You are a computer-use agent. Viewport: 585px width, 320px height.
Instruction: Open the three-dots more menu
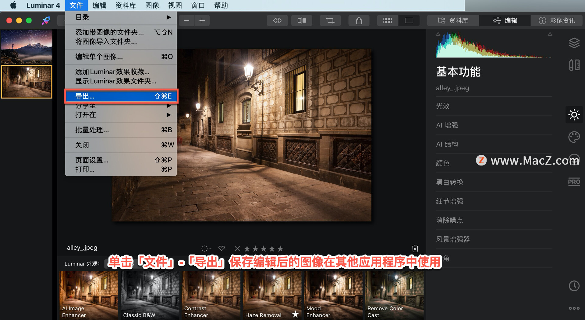574,308
